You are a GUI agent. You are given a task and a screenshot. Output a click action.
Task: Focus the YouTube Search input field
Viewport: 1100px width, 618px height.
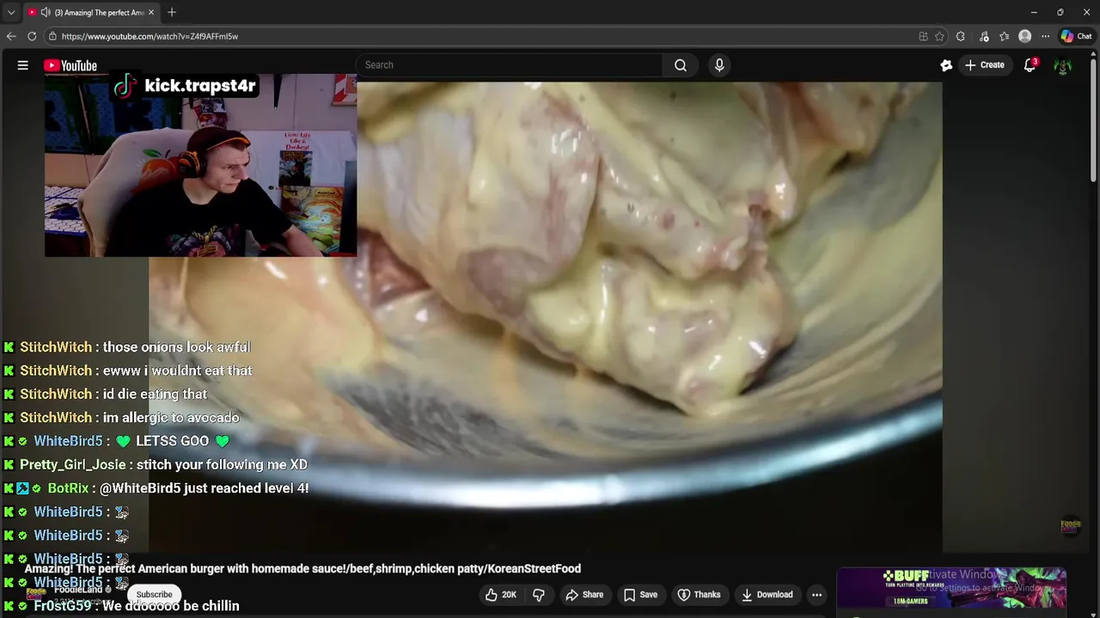tap(509, 65)
